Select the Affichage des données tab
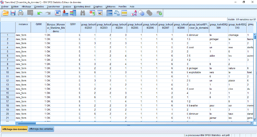The height and width of the screenshot is (137, 257). [x=13, y=129]
